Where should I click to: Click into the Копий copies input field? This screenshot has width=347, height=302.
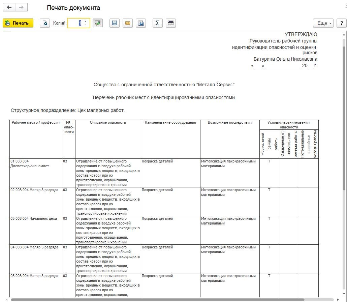click(x=75, y=23)
